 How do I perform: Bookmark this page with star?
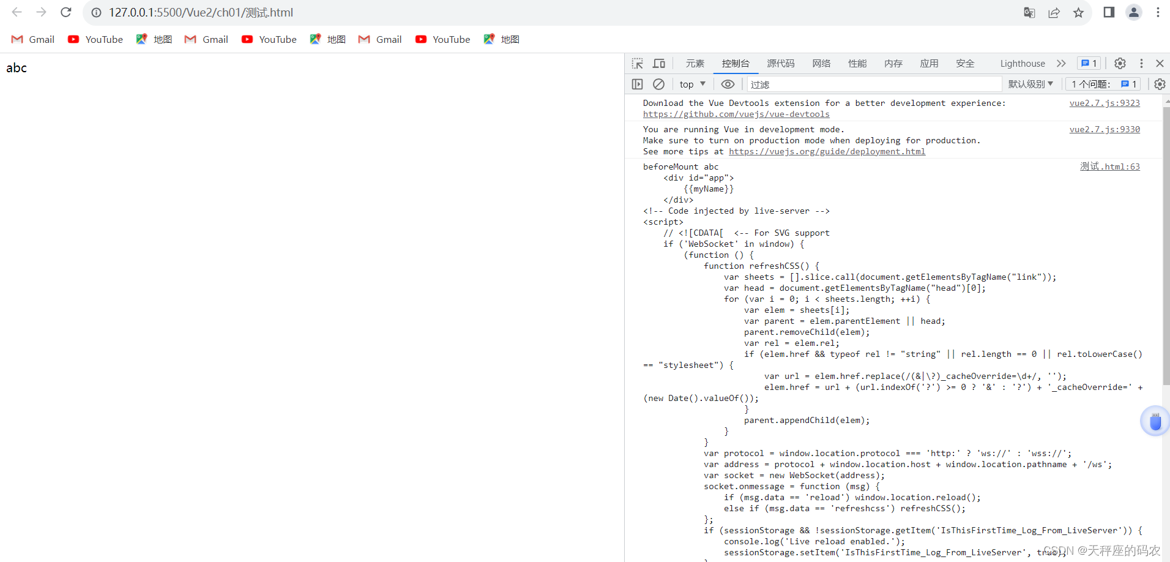tap(1078, 12)
